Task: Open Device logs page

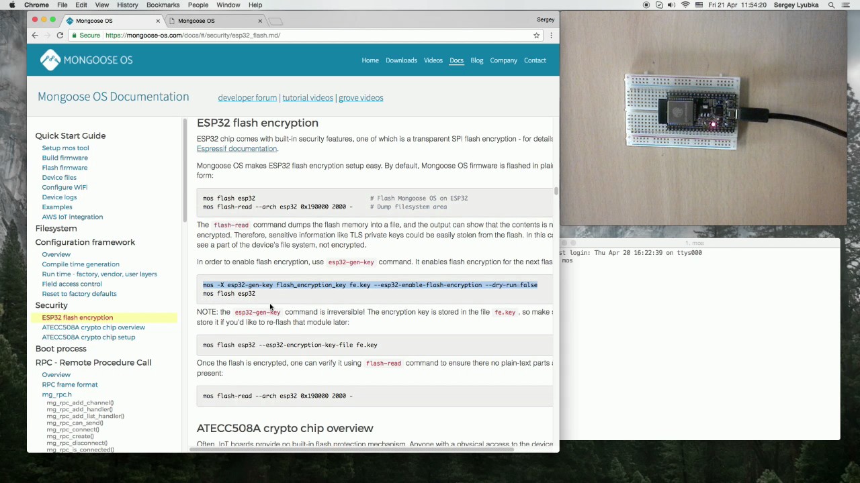Action: coord(59,197)
